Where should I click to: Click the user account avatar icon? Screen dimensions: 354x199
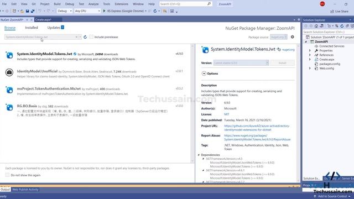coord(322,4)
